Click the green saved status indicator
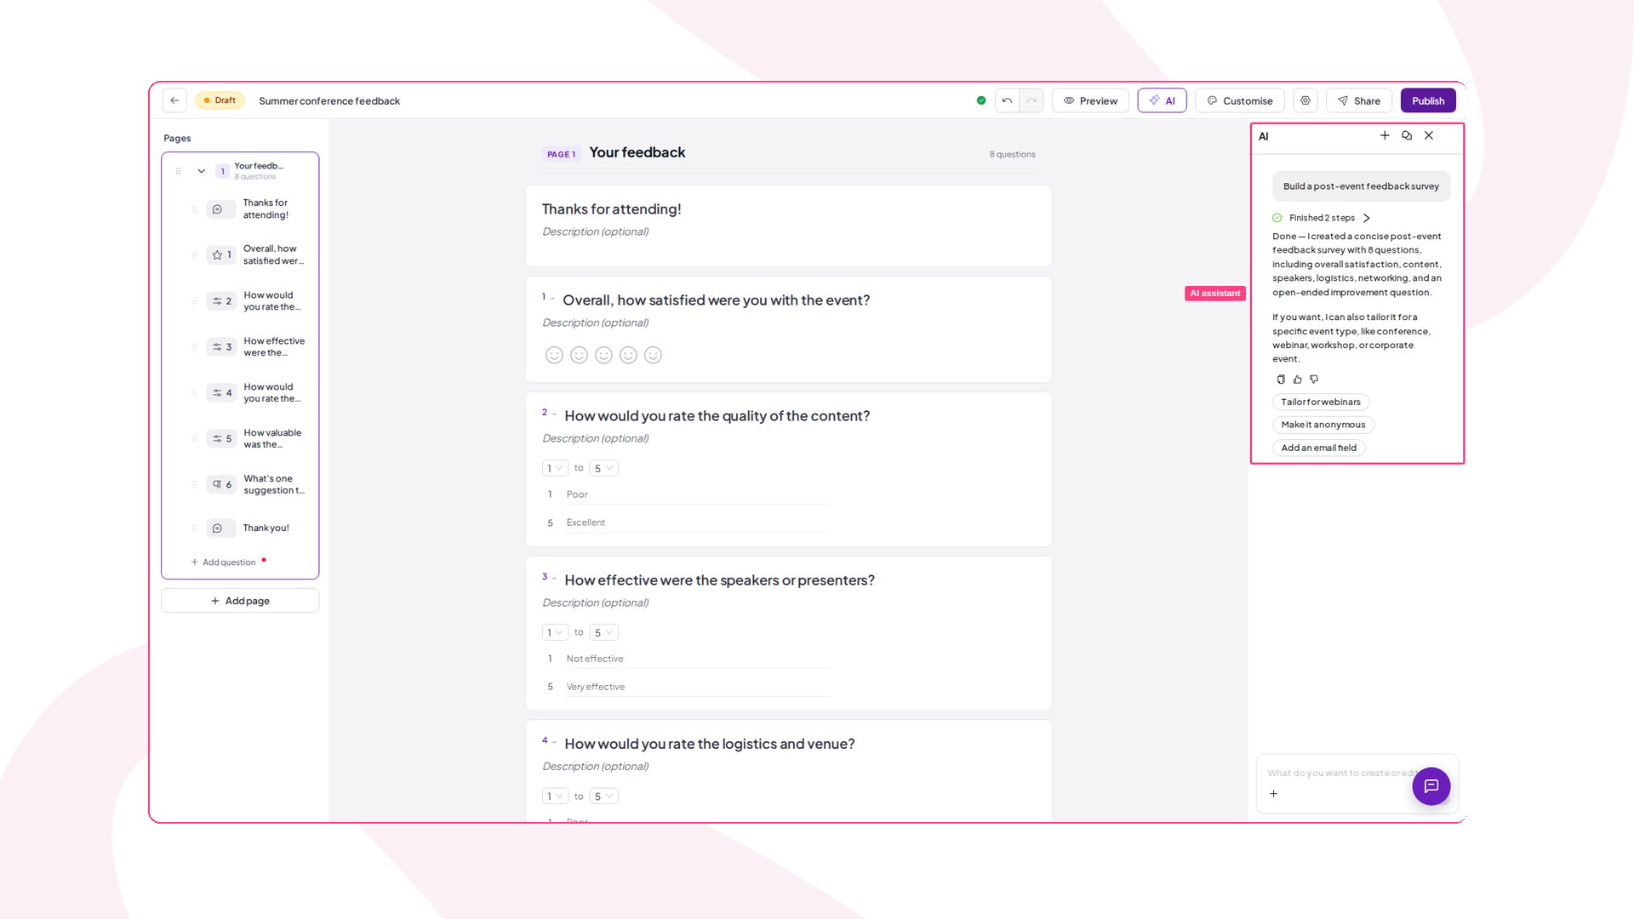 [x=981, y=100]
